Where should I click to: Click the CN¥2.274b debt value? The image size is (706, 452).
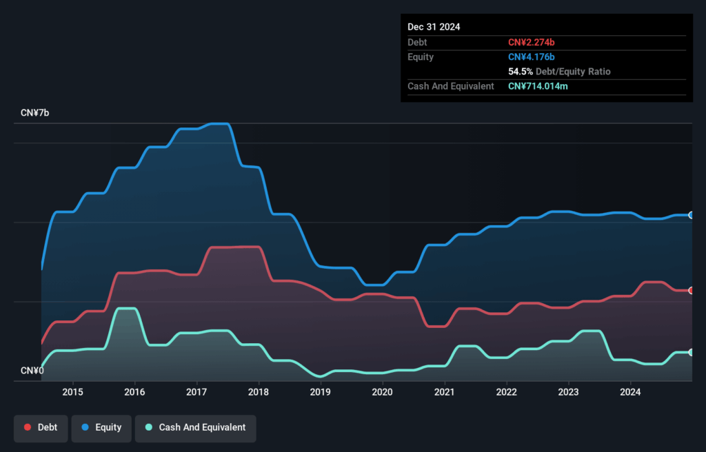click(x=532, y=42)
